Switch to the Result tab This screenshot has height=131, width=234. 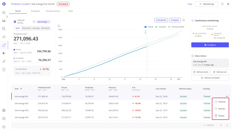coord(18,11)
